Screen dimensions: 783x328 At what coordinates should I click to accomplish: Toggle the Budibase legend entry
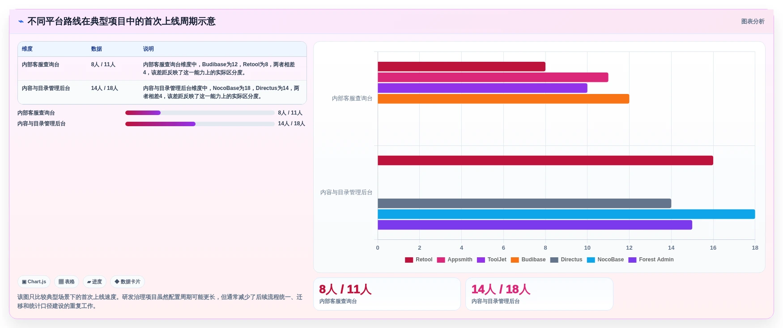point(528,260)
